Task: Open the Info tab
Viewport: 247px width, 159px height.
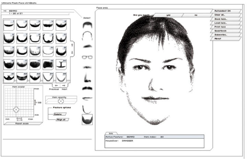Action: (x=111, y=134)
